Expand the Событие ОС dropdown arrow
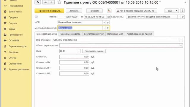This screenshot has height=107, width=190. tap(179, 17)
